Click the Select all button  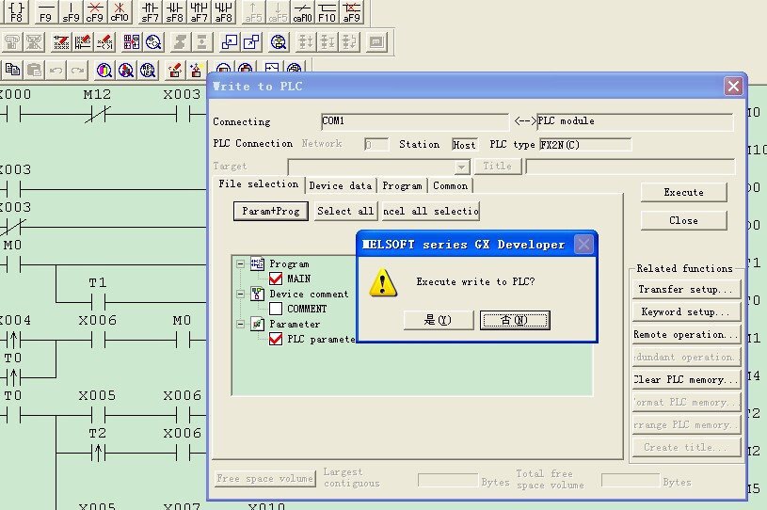point(345,211)
